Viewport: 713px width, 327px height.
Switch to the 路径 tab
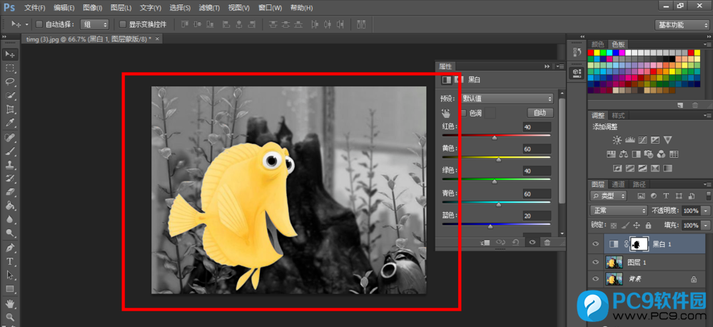[x=639, y=184]
